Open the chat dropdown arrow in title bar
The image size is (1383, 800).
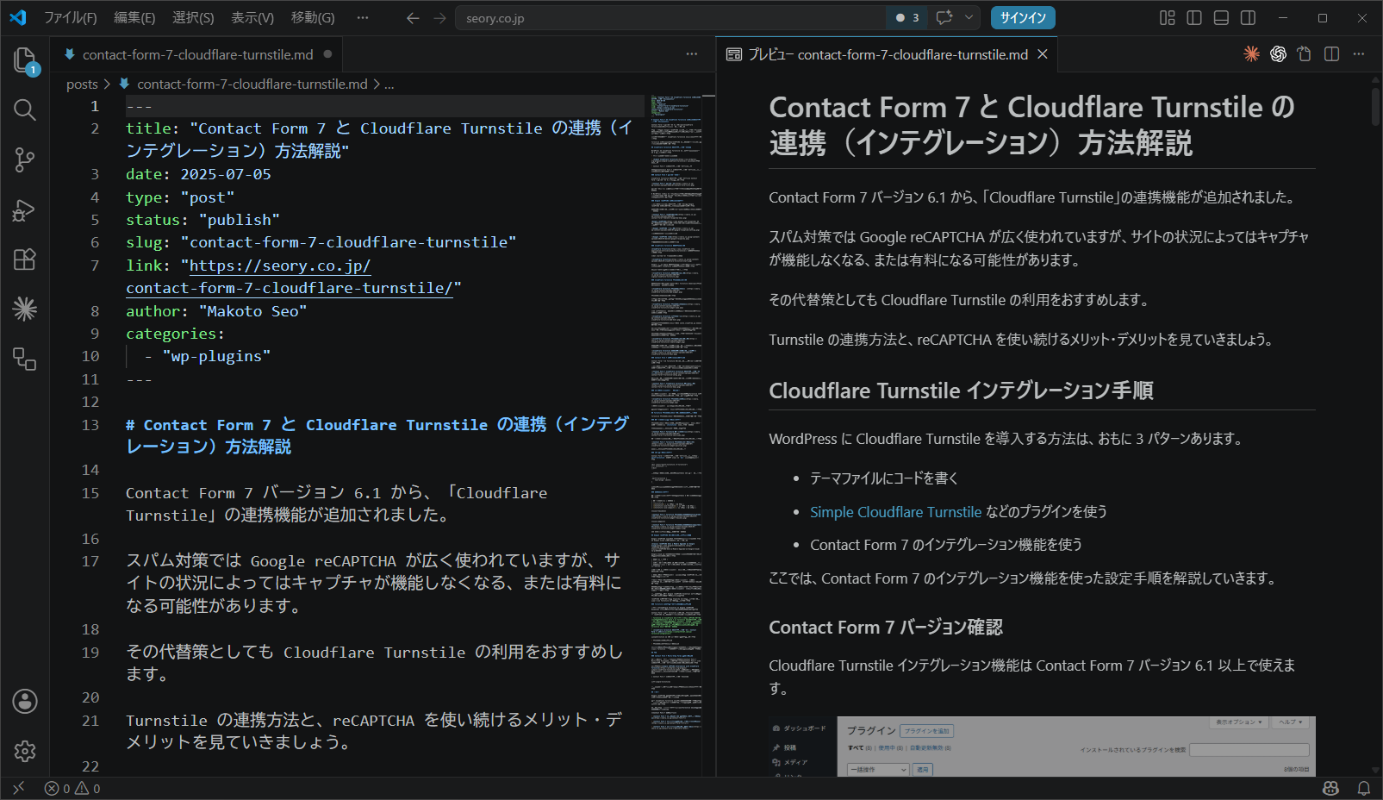point(969,17)
